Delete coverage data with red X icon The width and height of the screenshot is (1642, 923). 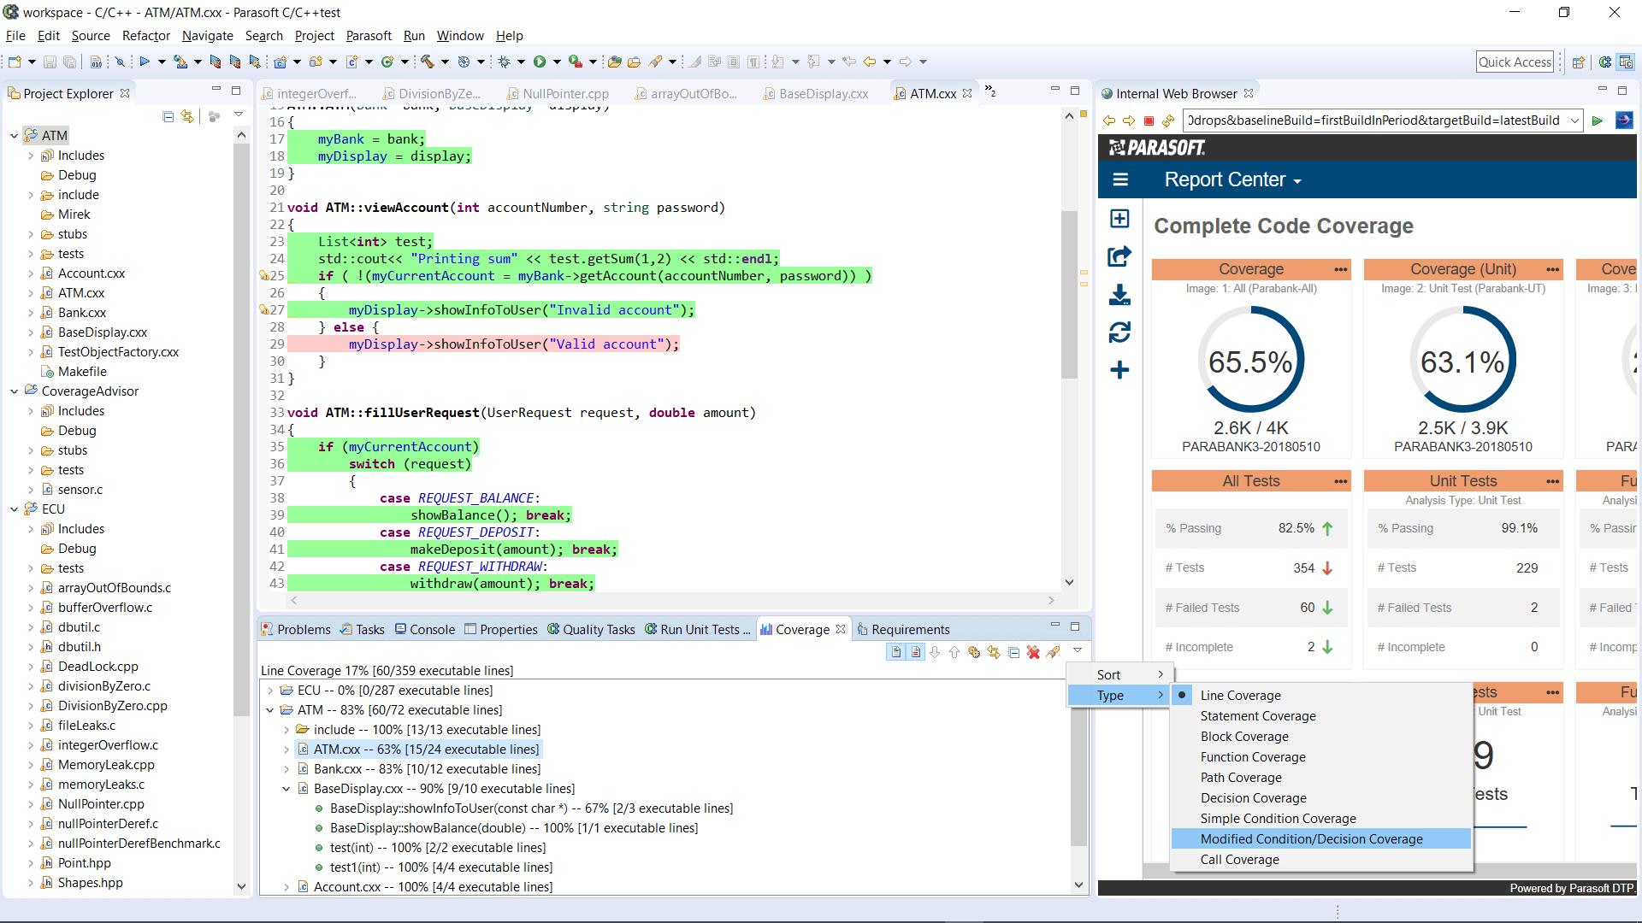(x=1033, y=652)
